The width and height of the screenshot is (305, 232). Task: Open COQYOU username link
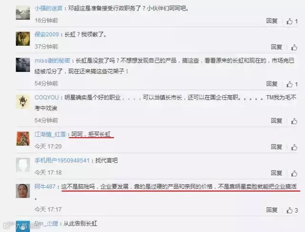[47, 98]
